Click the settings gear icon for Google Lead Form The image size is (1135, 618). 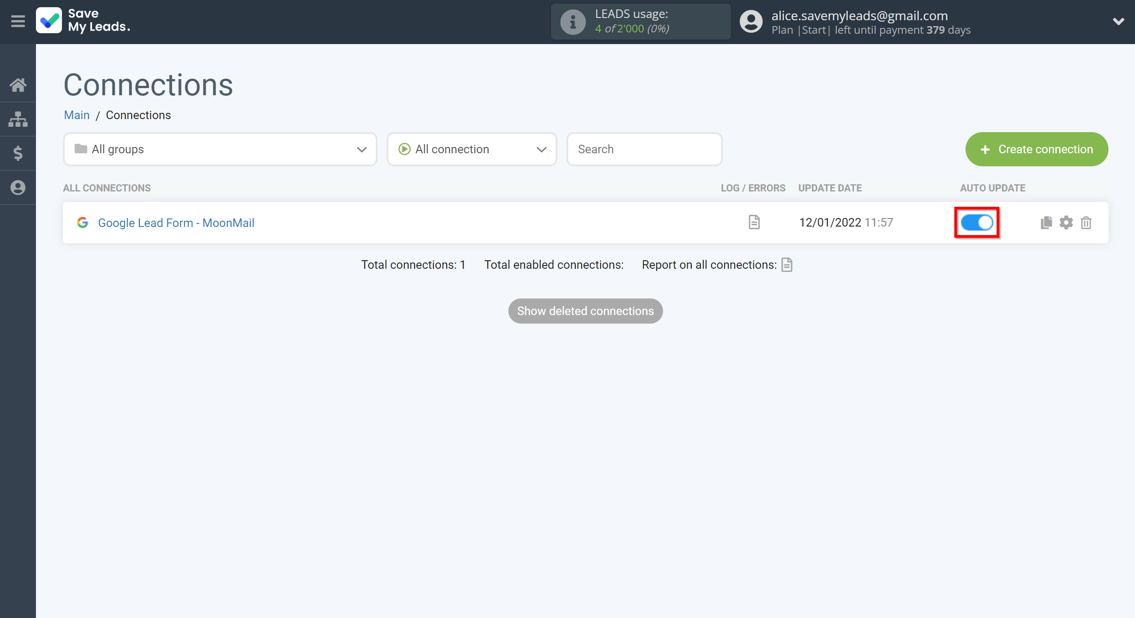[1066, 222]
